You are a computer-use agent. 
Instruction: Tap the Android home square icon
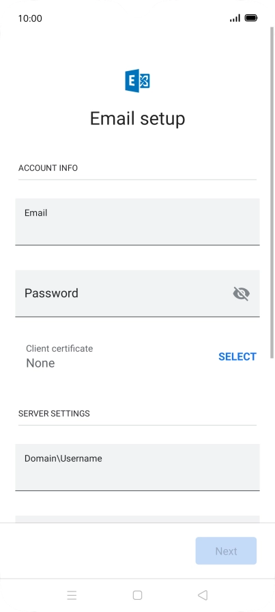click(x=137, y=595)
